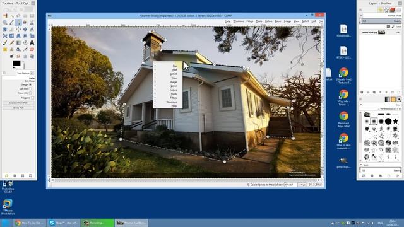Image resolution: width=404 pixels, height=227 pixels.
Task: Open the Basic brush tag dropdown
Action: point(381,165)
